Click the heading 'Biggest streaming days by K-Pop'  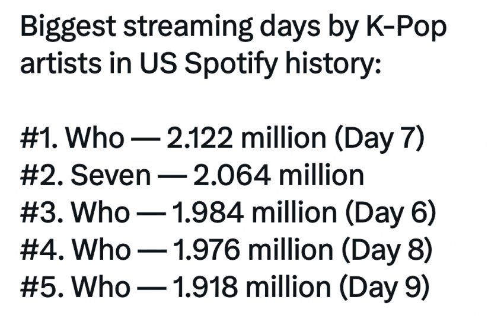click(233, 28)
